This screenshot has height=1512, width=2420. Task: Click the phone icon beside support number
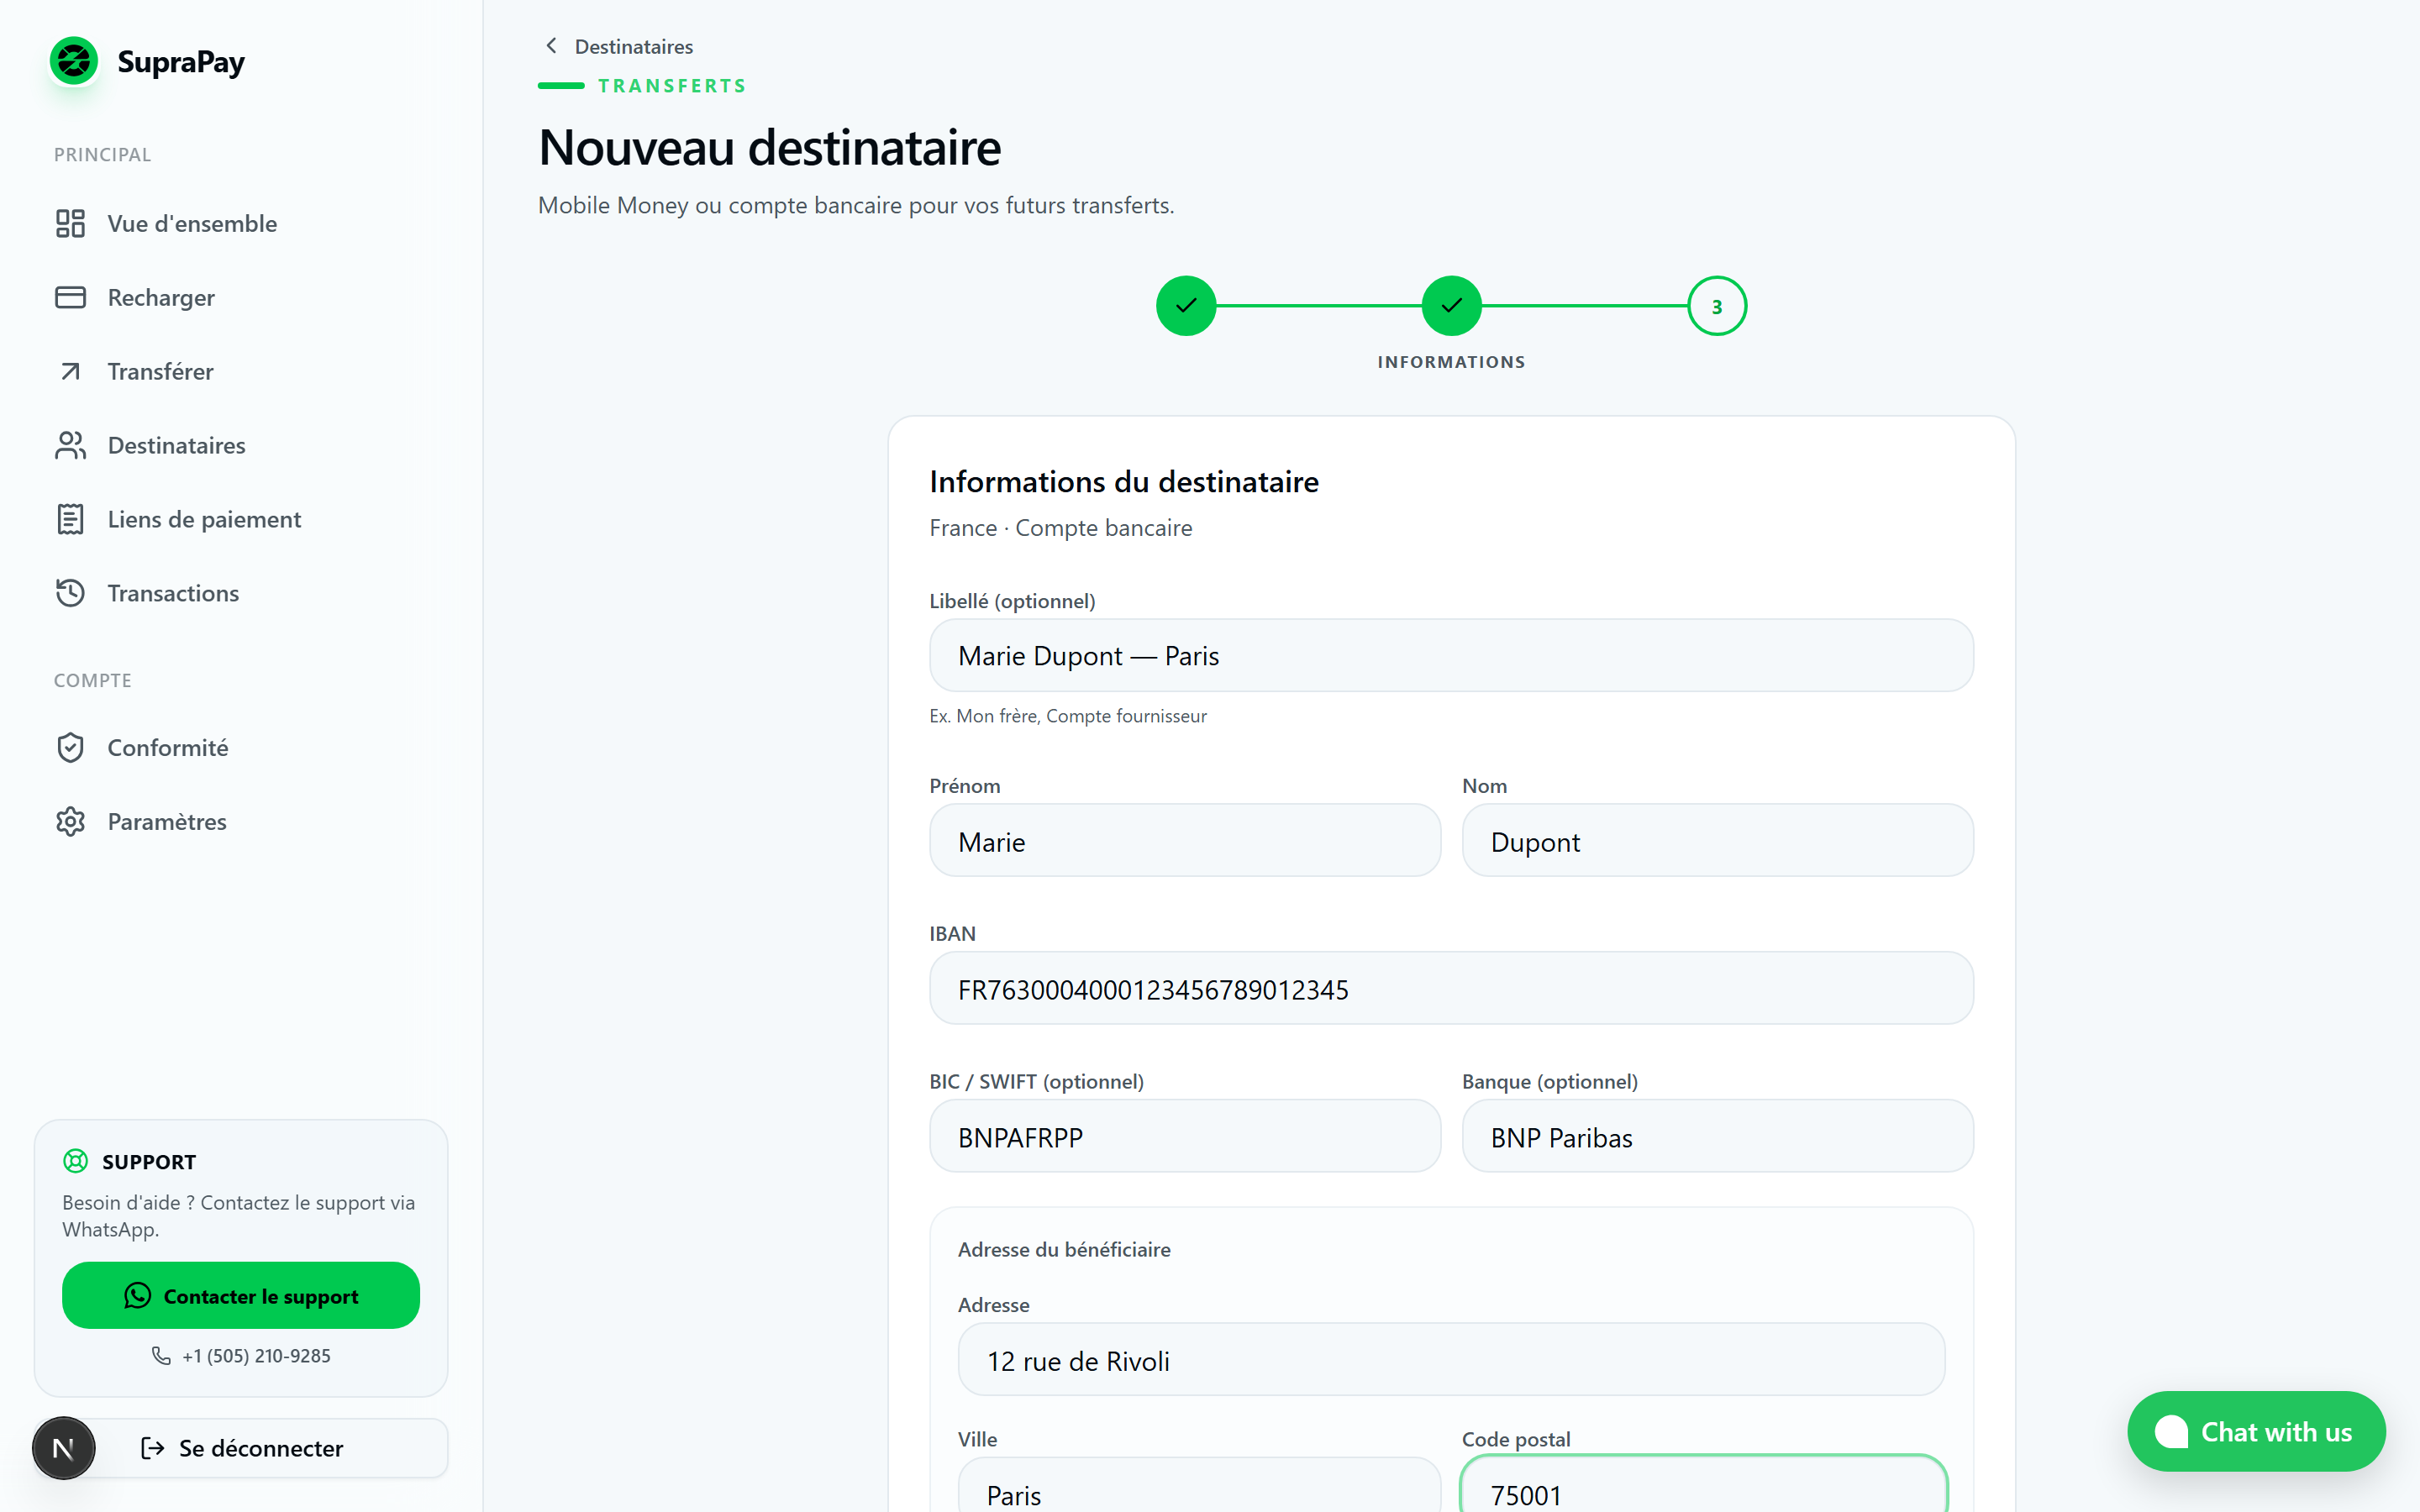(x=160, y=1355)
